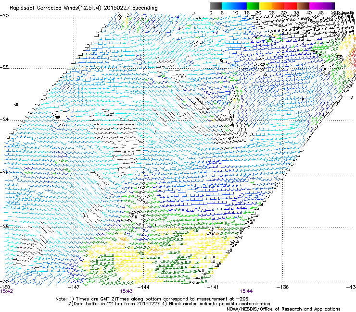Click the '-24' latitude axis label
The image size is (356, 312).
click(4, 120)
